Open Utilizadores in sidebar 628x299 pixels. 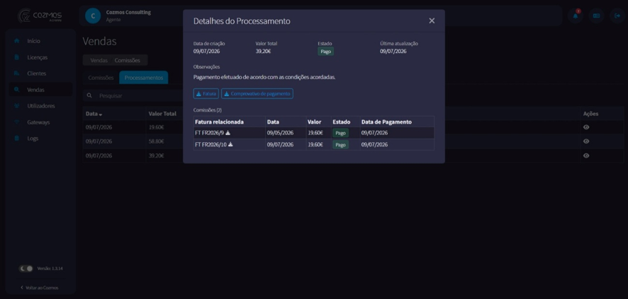41,106
